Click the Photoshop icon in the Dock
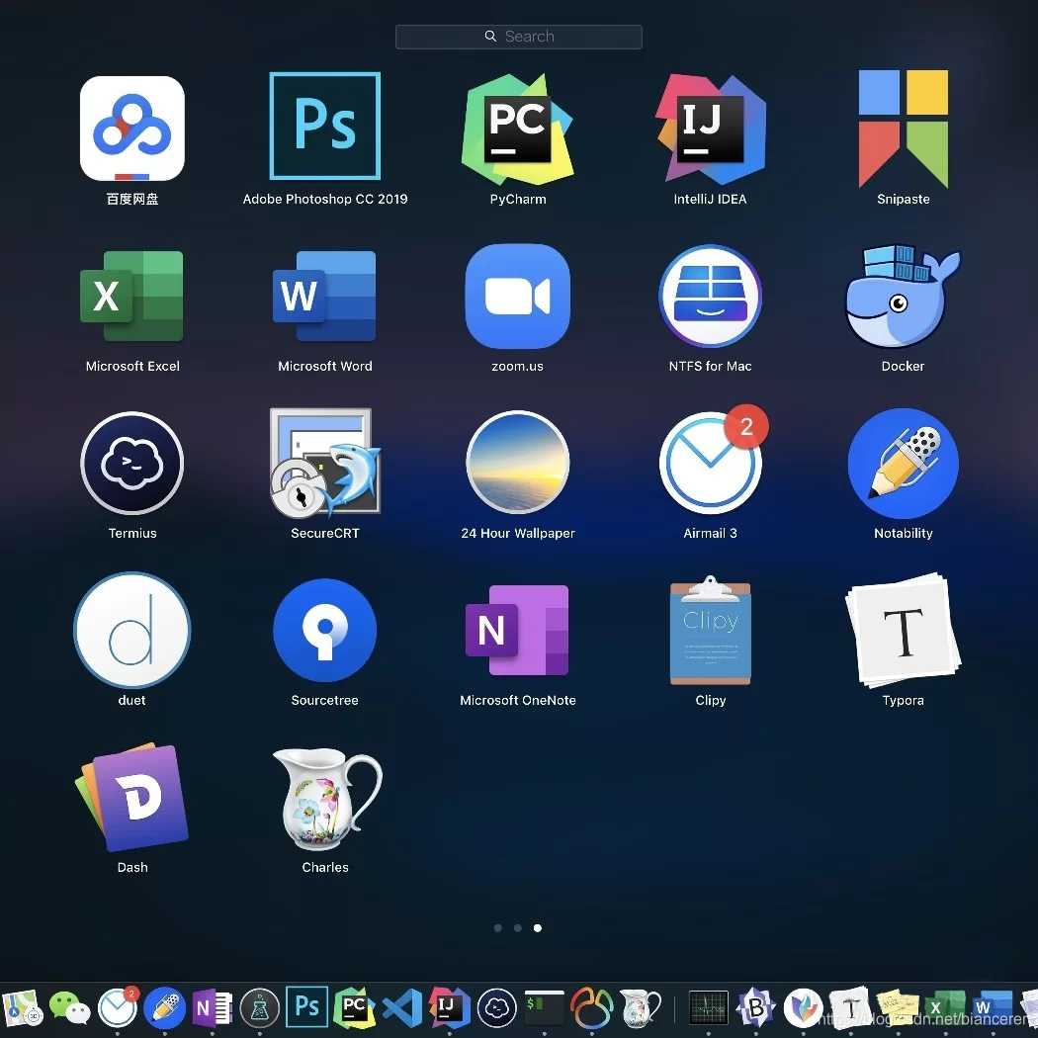 pos(306,1006)
